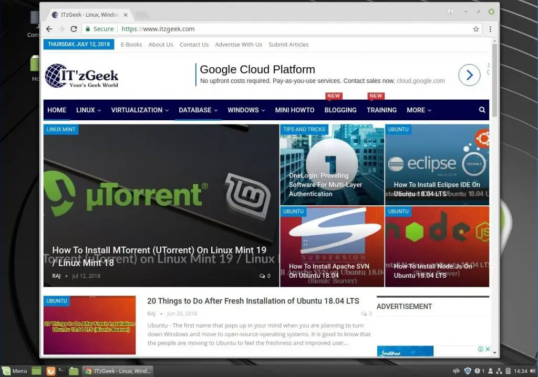This screenshot has width=538, height=377.
Task: Click UBUNTU tag on Eclipse article
Action: pos(398,129)
